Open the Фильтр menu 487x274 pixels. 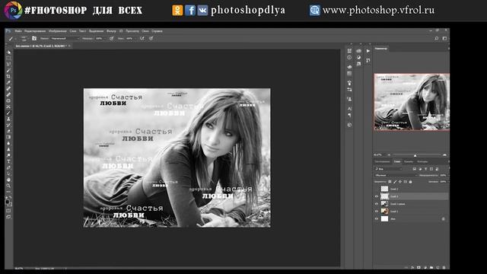point(111,31)
